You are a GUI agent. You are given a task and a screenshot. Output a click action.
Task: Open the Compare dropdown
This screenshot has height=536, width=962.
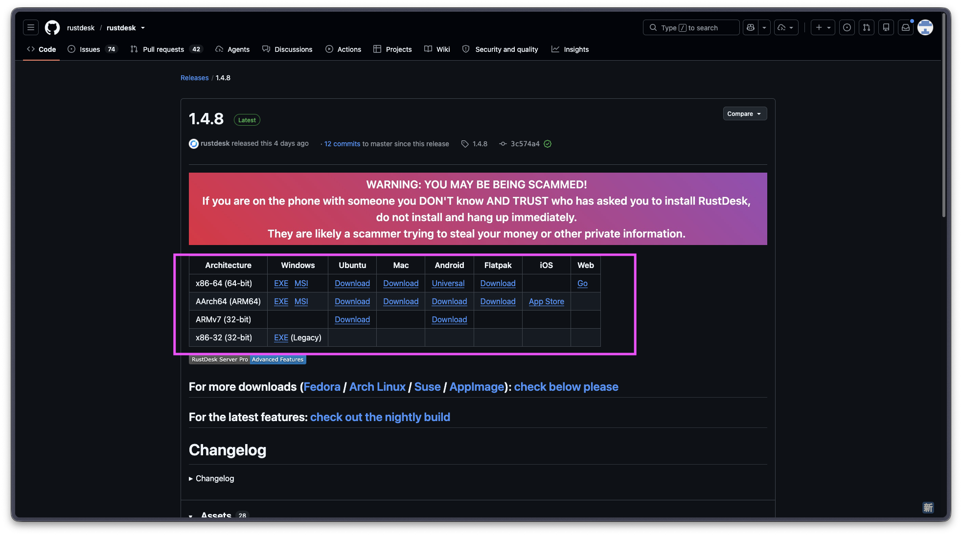click(x=745, y=113)
